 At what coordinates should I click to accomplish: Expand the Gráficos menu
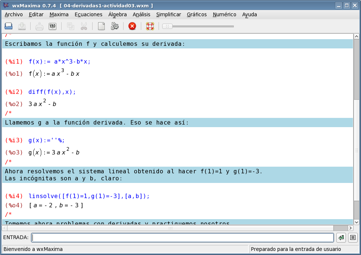pyautogui.click(x=197, y=14)
